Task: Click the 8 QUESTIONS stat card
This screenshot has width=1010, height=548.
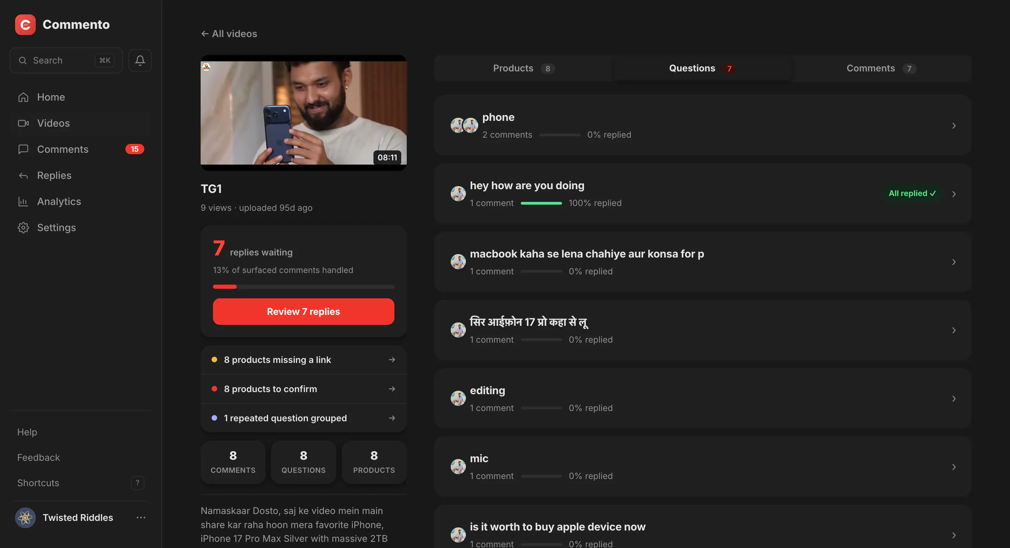Action: tap(303, 462)
